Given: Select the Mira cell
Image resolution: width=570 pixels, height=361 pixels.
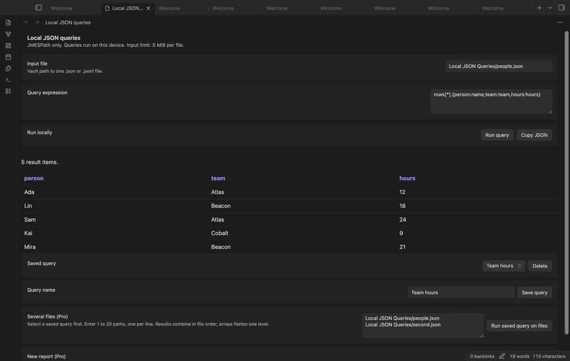Looking at the screenshot, I should 30,247.
